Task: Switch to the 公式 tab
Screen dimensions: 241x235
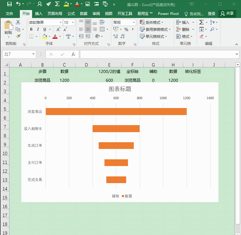Action: pyautogui.click(x=71, y=14)
